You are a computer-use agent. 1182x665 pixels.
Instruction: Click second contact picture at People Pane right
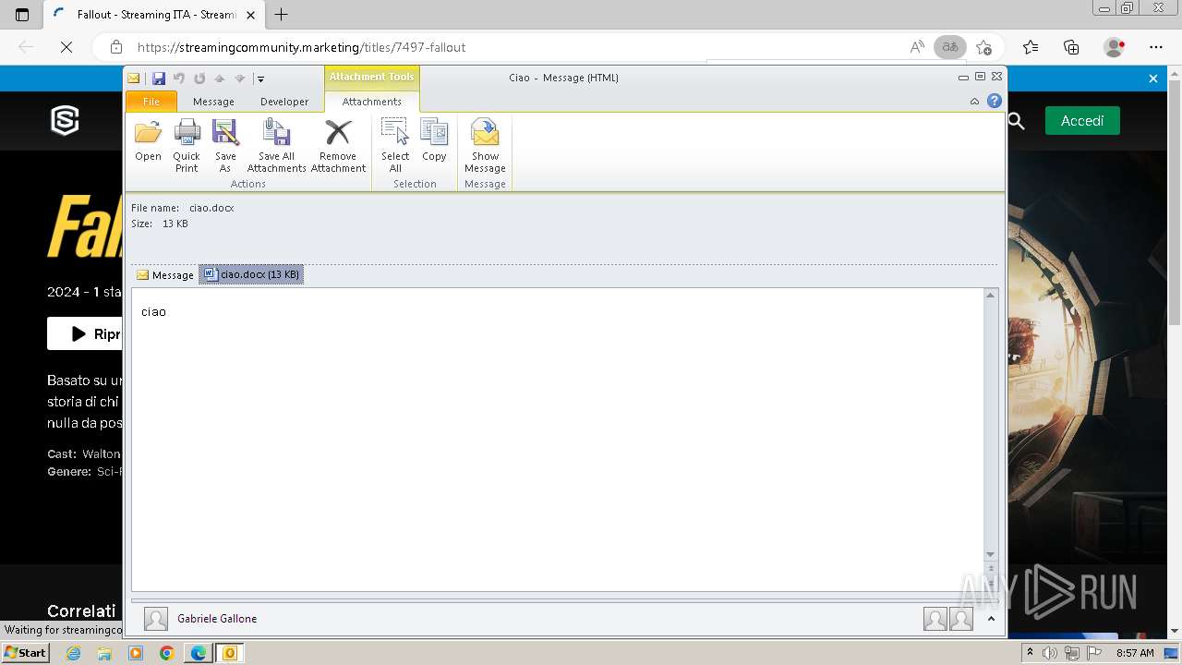[961, 619]
